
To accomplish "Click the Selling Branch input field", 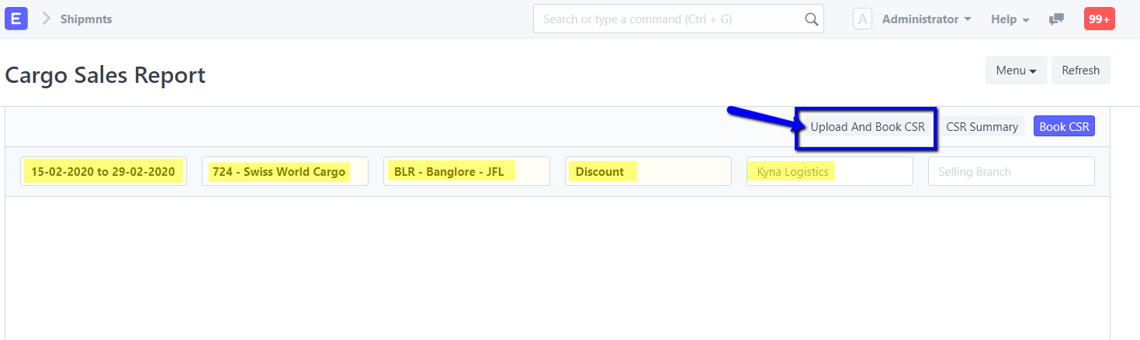I will (x=1011, y=171).
